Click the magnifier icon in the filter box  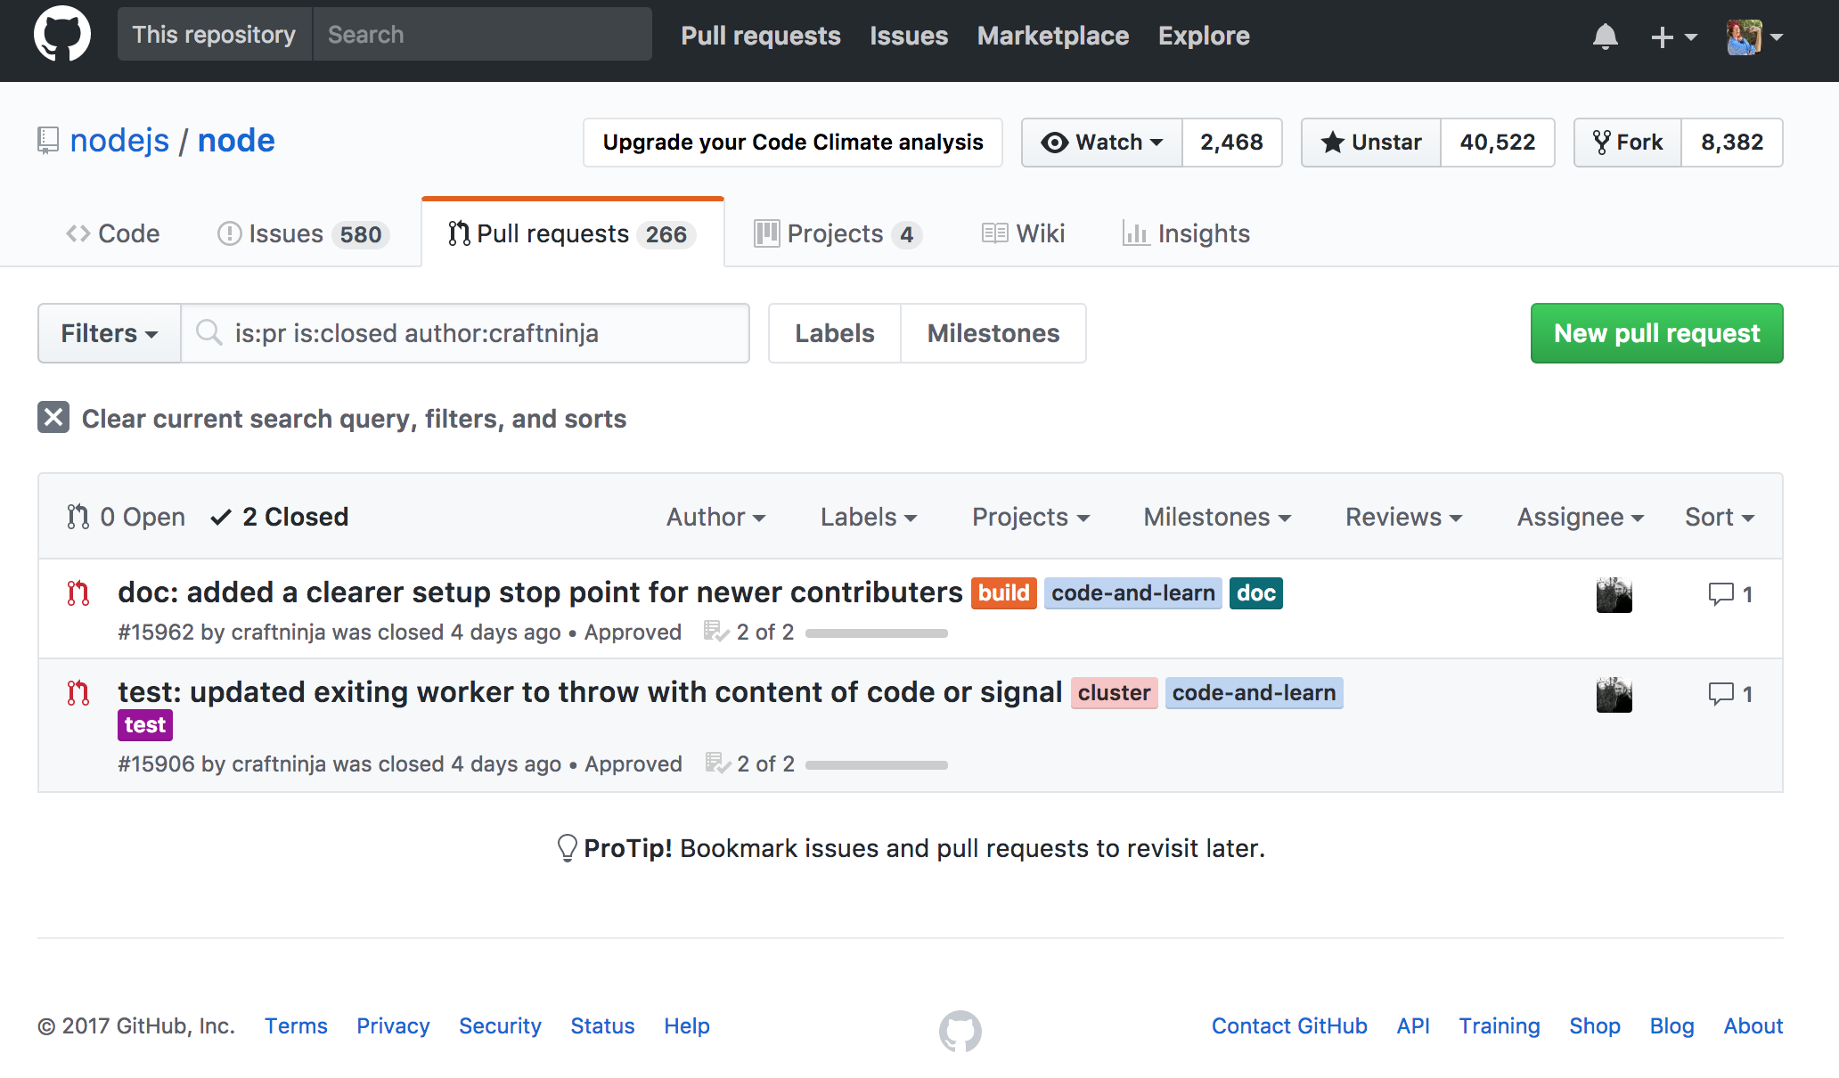209,332
